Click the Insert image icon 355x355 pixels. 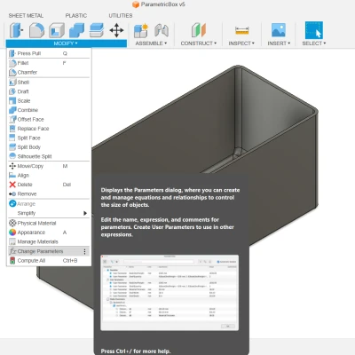[279, 30]
